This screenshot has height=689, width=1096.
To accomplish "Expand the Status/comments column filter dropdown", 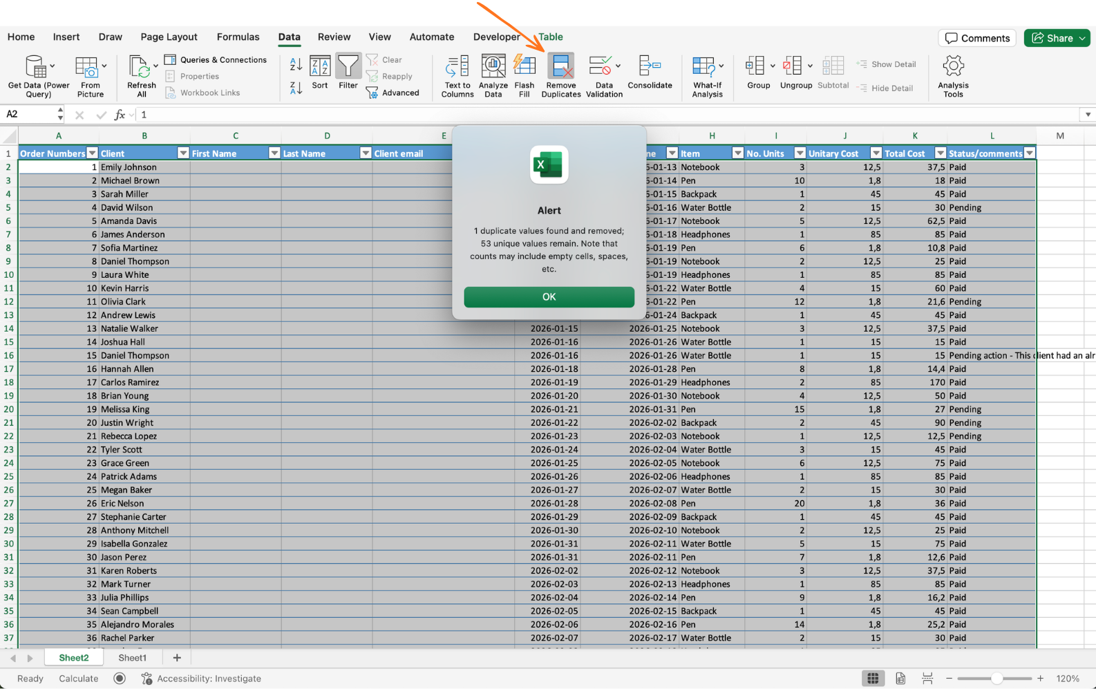I will pyautogui.click(x=1030, y=153).
